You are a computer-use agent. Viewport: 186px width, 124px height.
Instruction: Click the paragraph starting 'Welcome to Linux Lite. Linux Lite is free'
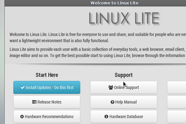pos(98,38)
